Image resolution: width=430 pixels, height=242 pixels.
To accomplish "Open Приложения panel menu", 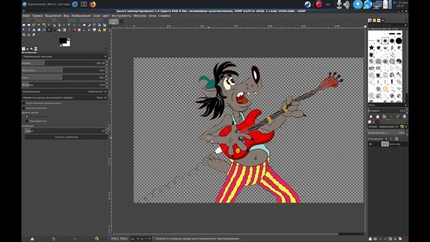I will coord(37,4).
